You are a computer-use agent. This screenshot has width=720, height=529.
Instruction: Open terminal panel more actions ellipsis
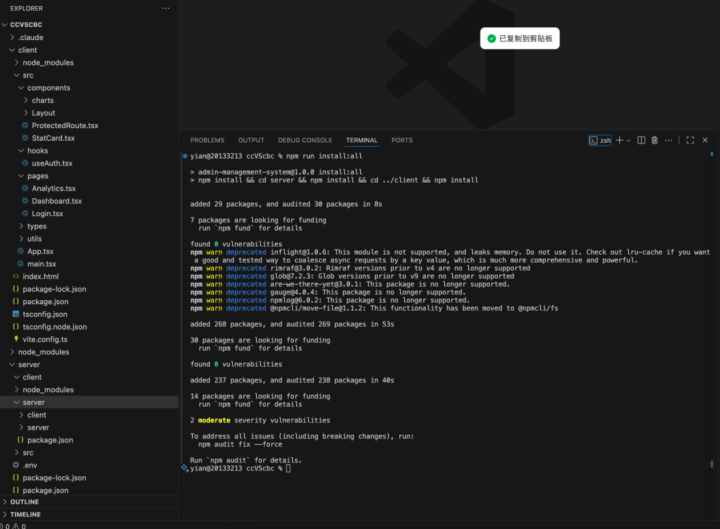[x=668, y=140]
